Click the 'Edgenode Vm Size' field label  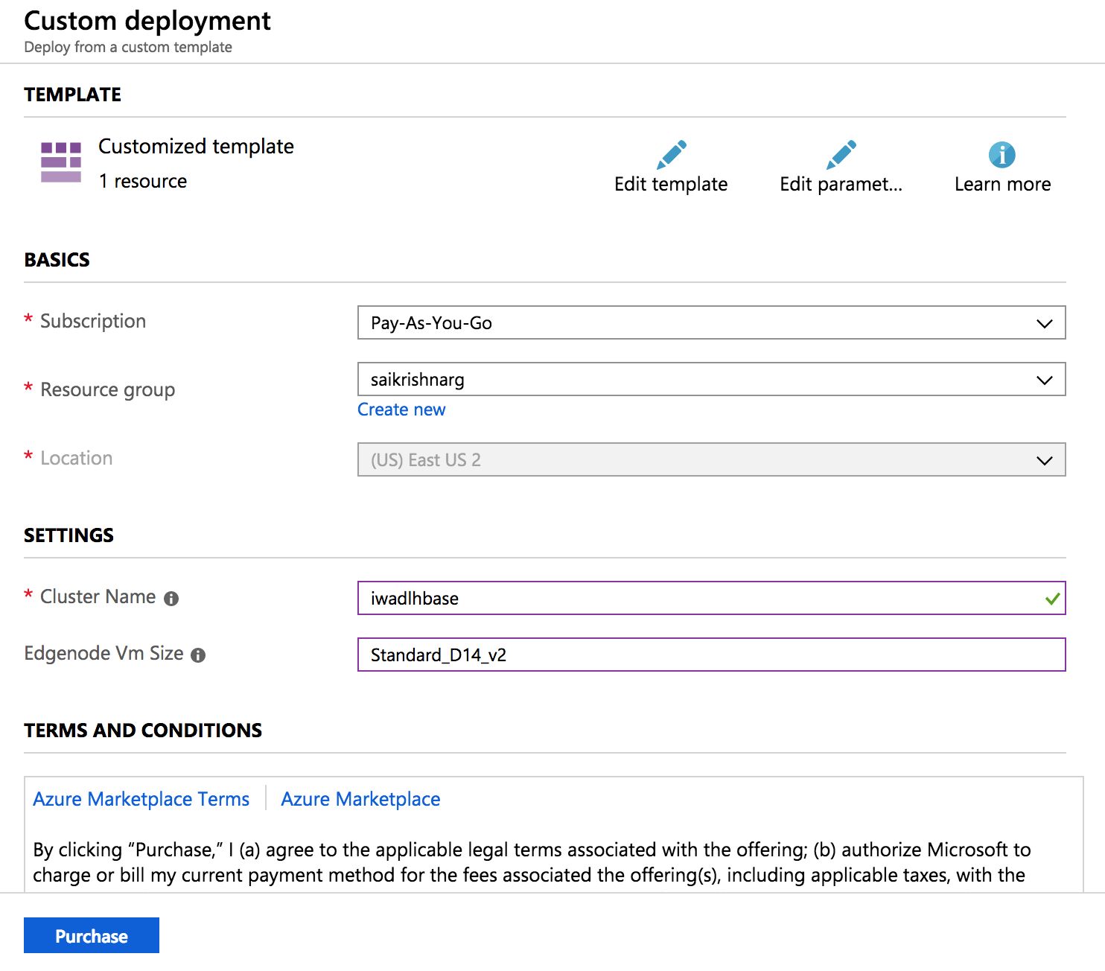104,653
